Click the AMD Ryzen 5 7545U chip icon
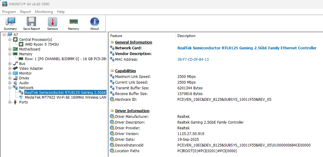Screen dimensions: 323x157 [x=21, y=44]
